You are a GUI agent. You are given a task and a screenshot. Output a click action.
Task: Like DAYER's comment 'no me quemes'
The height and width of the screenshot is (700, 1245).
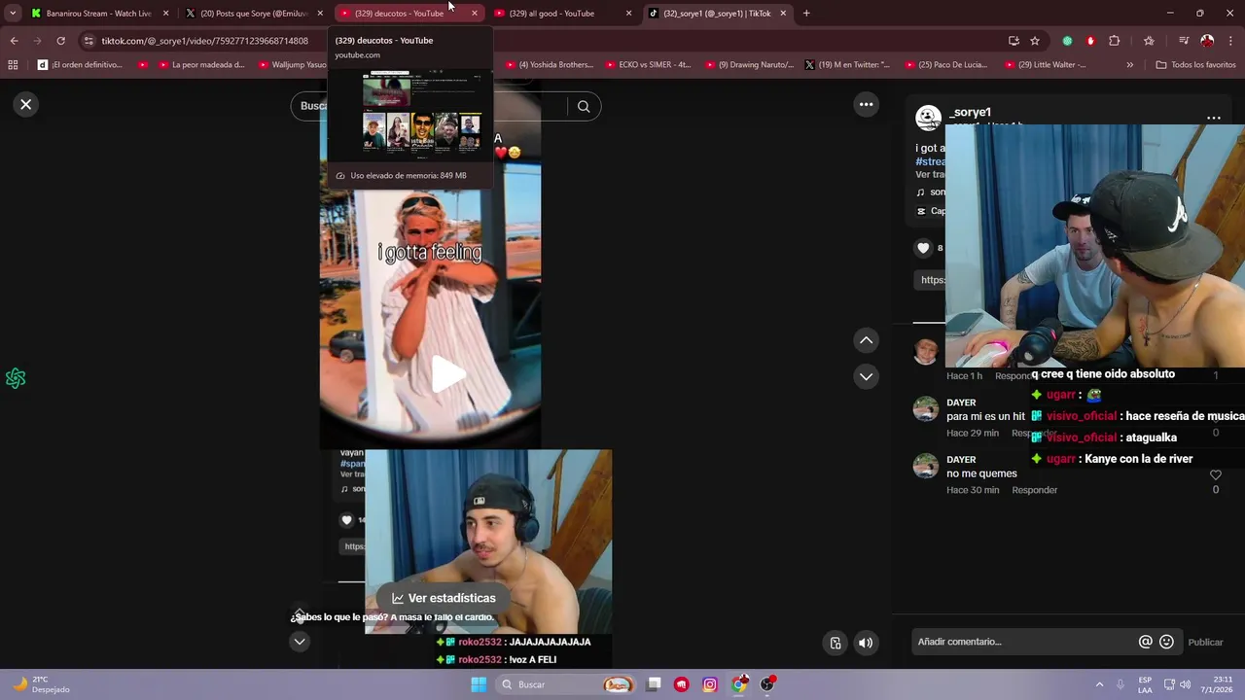click(x=1215, y=474)
